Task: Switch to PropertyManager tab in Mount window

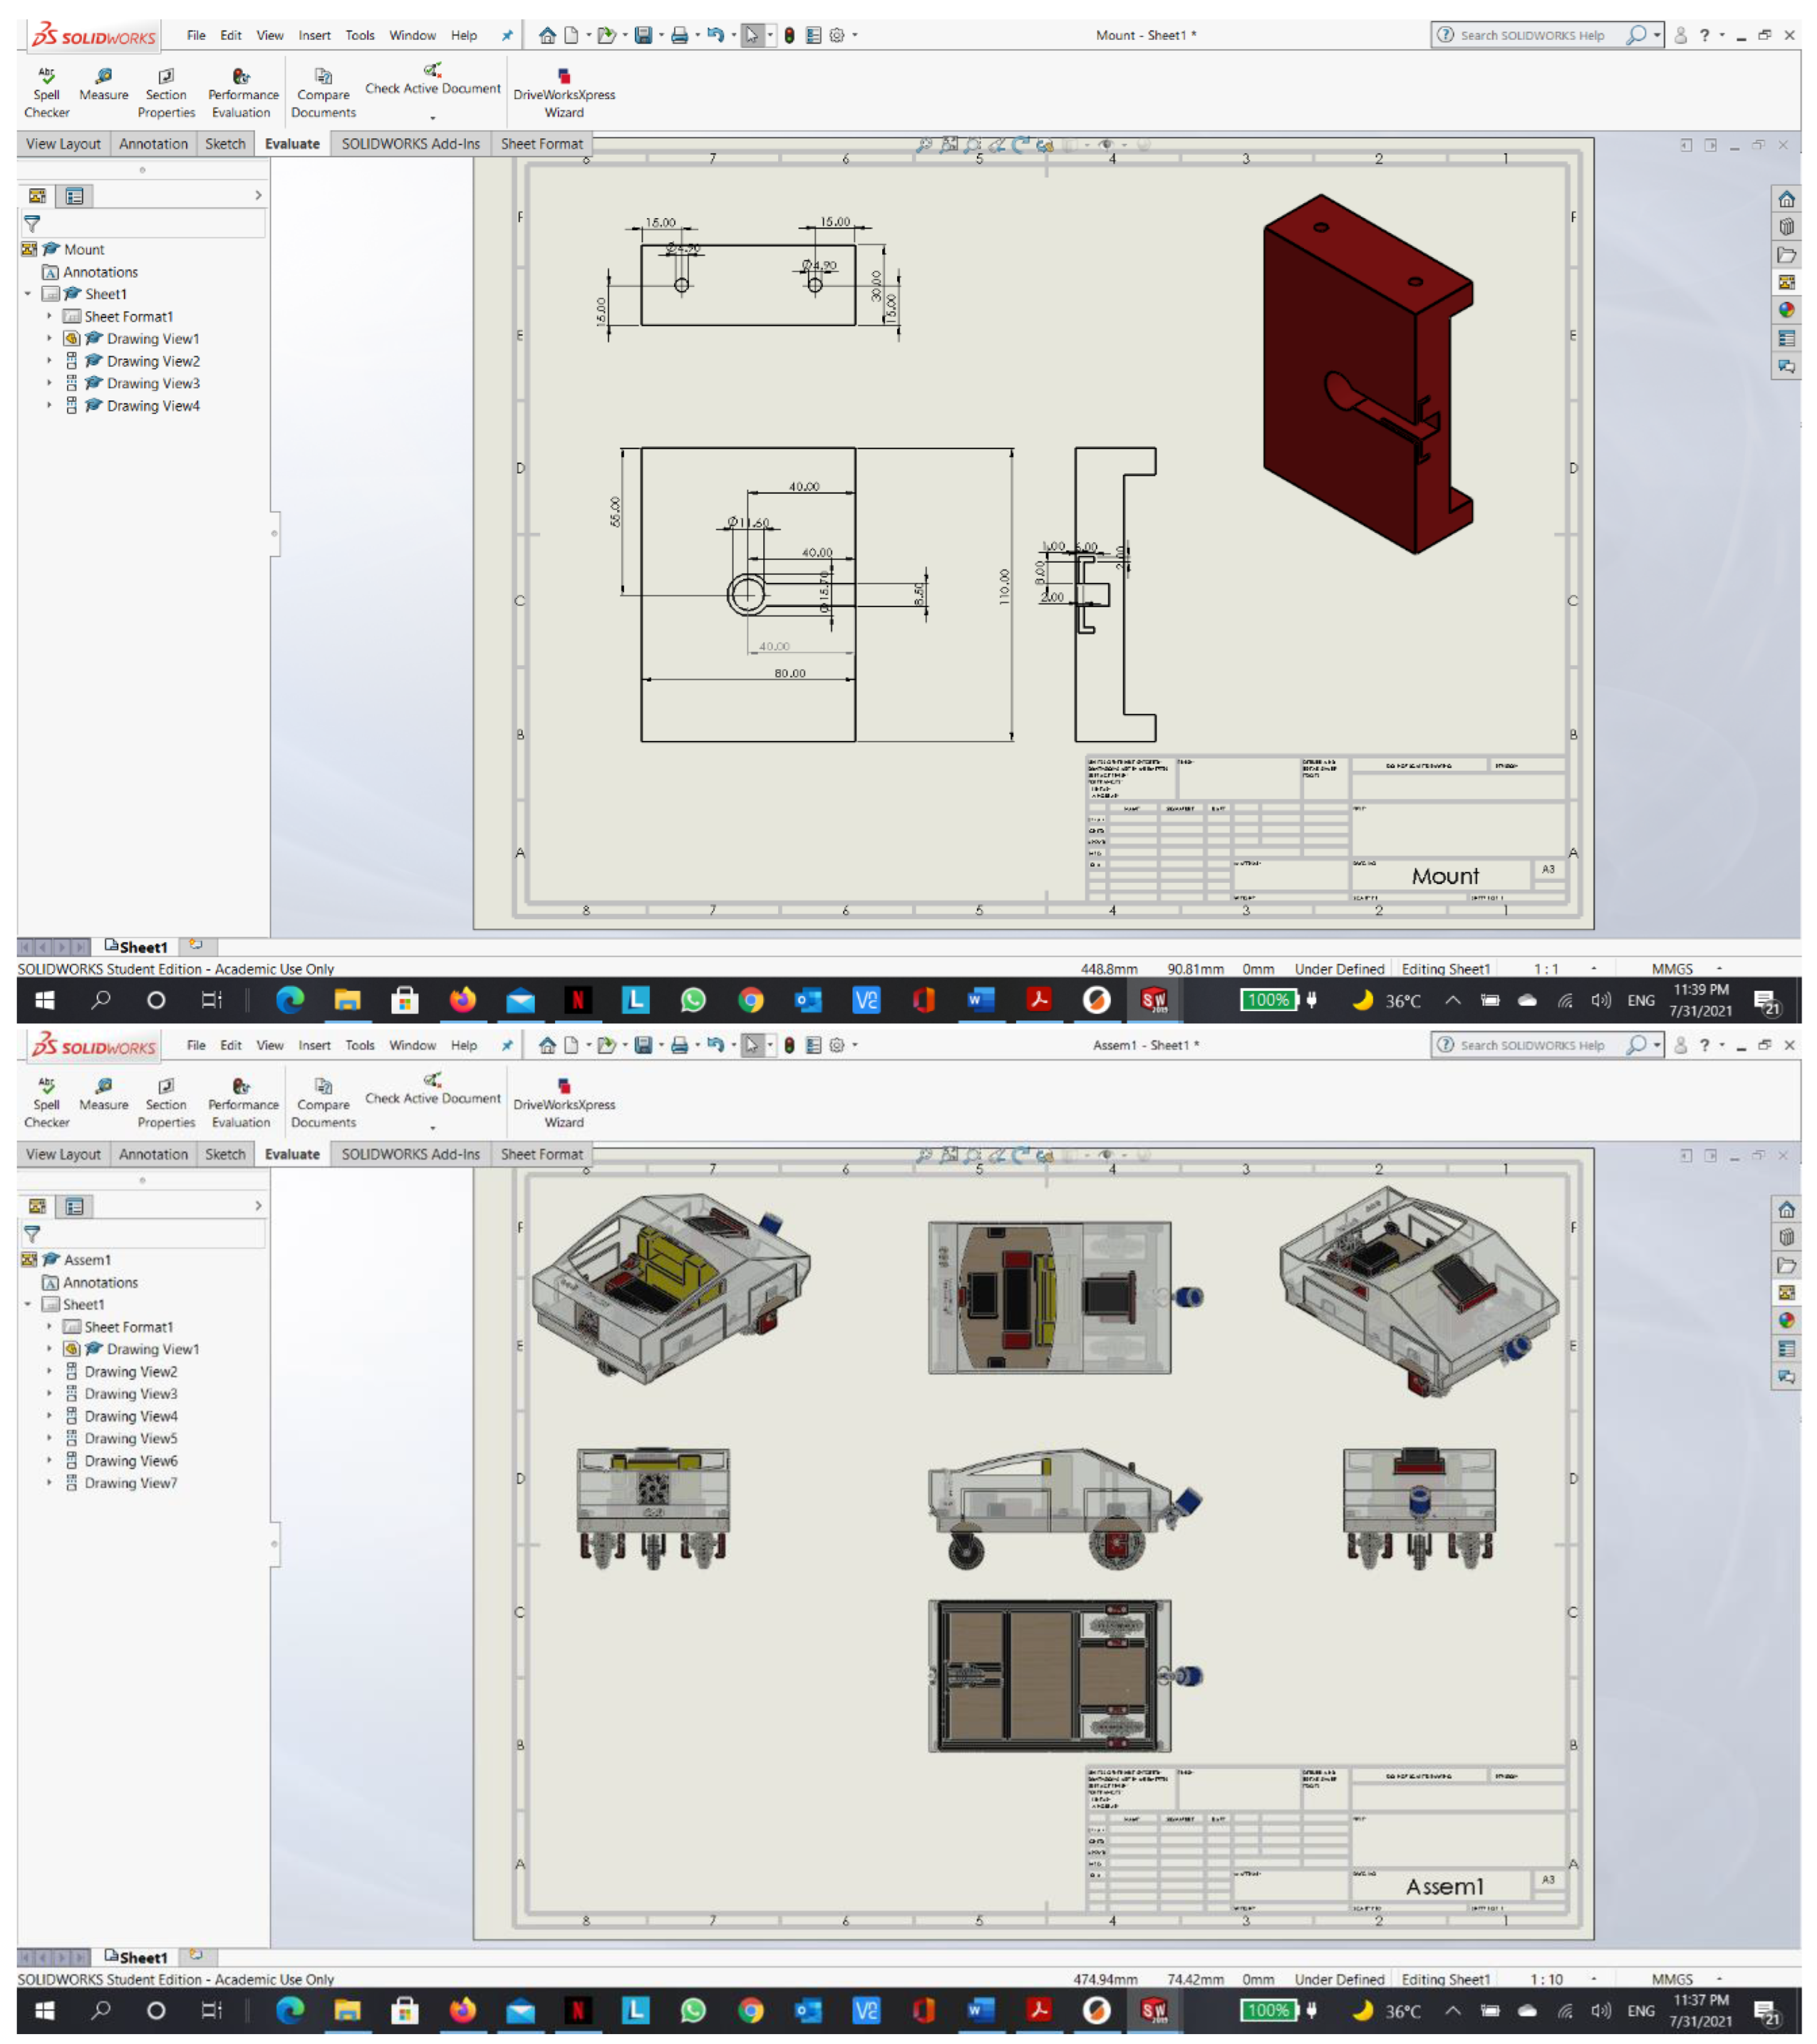Action: (x=74, y=196)
